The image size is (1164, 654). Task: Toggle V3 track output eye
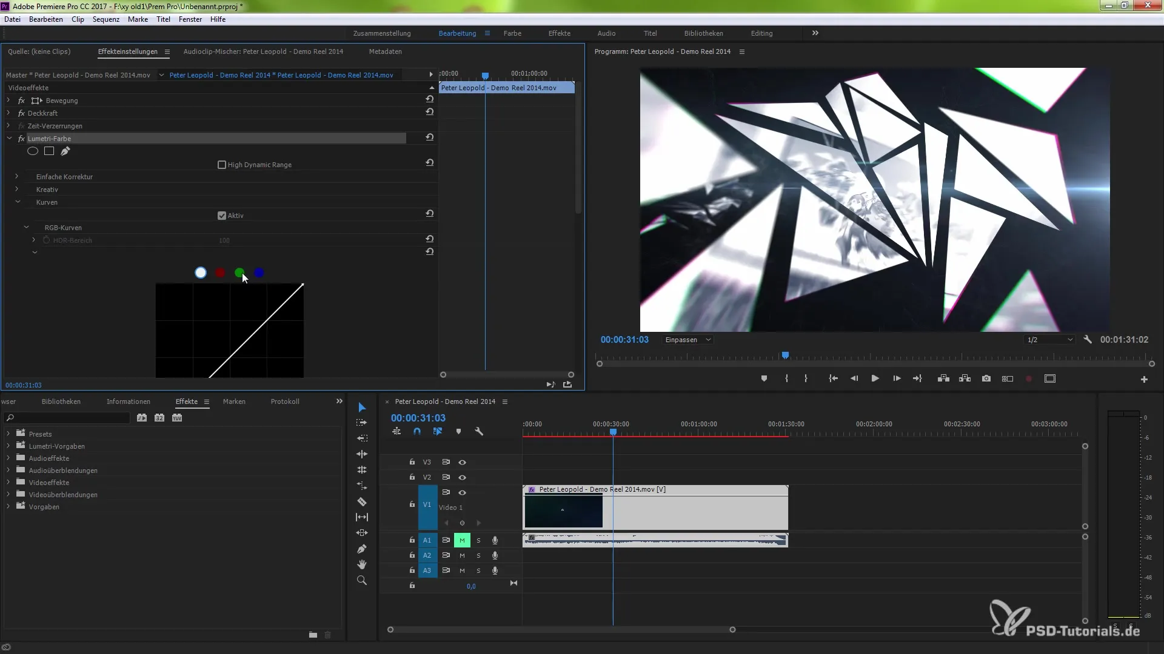(x=462, y=463)
